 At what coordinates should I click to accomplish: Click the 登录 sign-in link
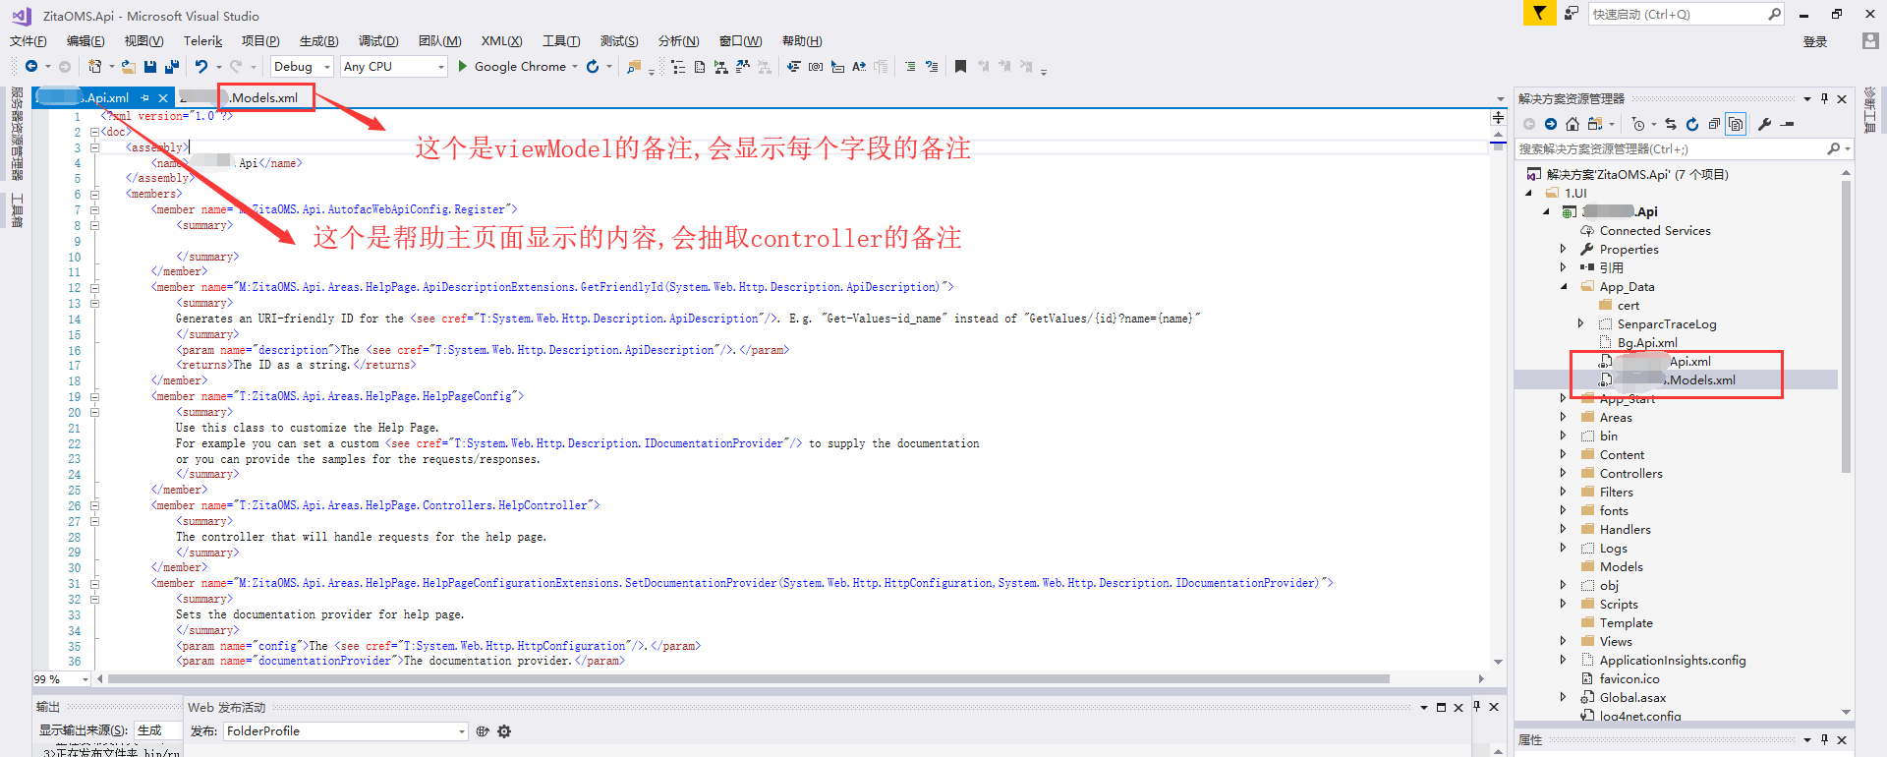click(x=1815, y=41)
